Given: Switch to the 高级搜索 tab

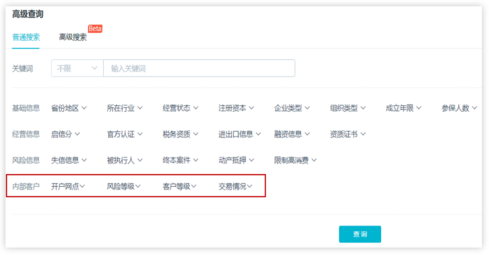Looking at the screenshot, I should coord(72,38).
